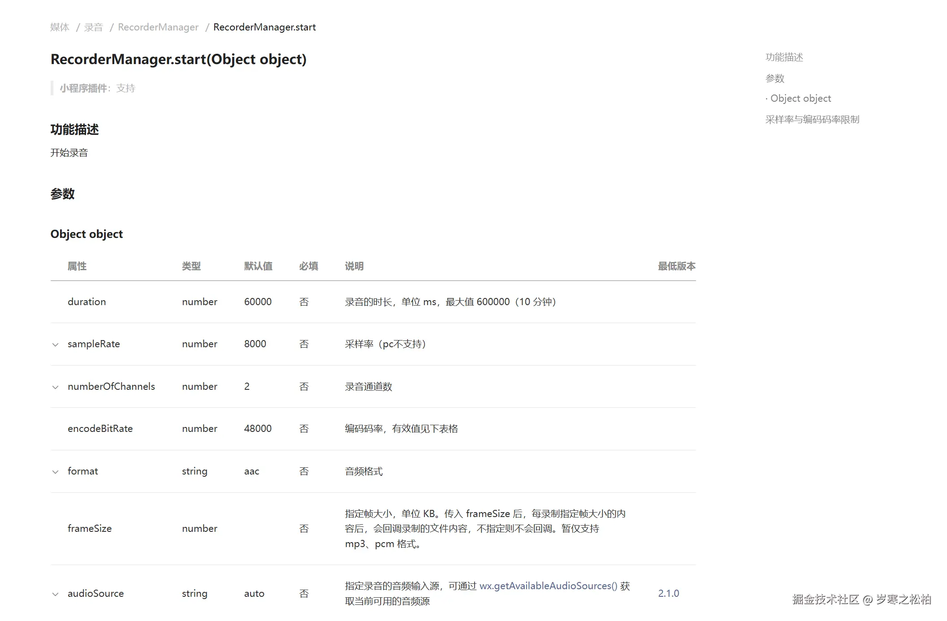Jump to 功能描述 in the sidebar outline
Viewport: 947px width, 621px height.
784,57
